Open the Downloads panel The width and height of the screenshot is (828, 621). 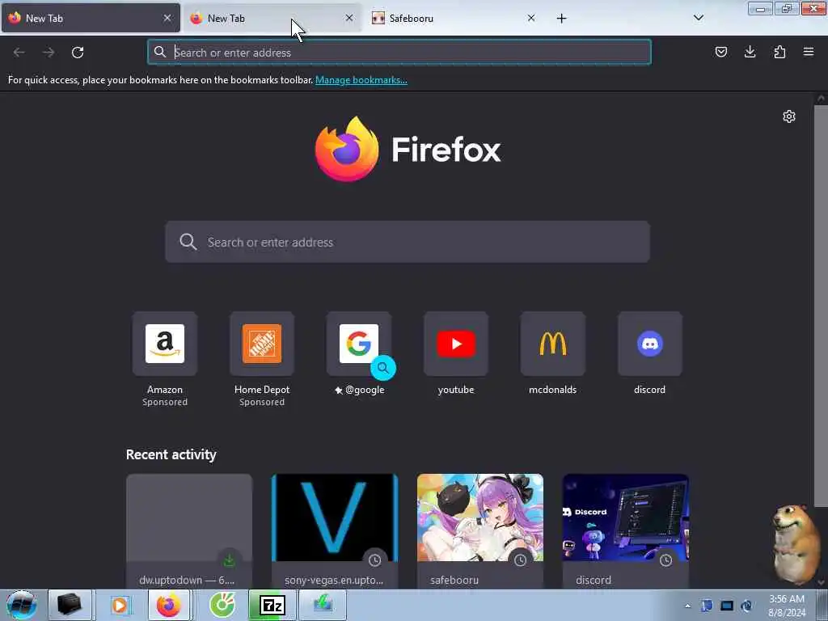coord(750,52)
